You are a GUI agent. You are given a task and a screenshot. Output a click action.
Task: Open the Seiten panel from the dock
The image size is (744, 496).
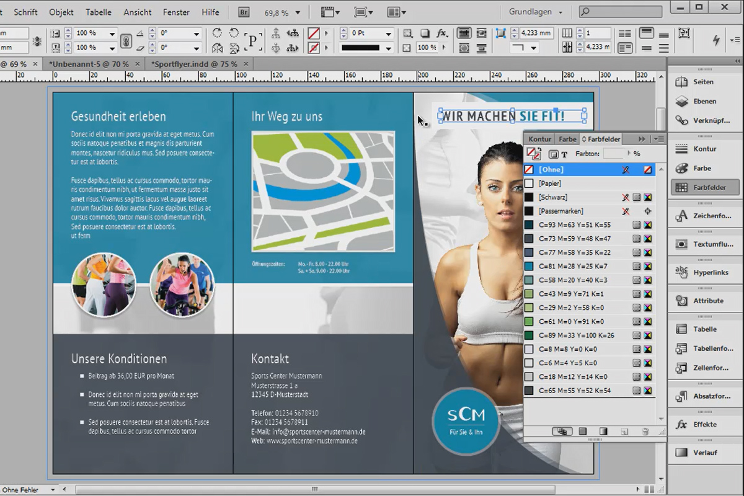click(x=705, y=82)
